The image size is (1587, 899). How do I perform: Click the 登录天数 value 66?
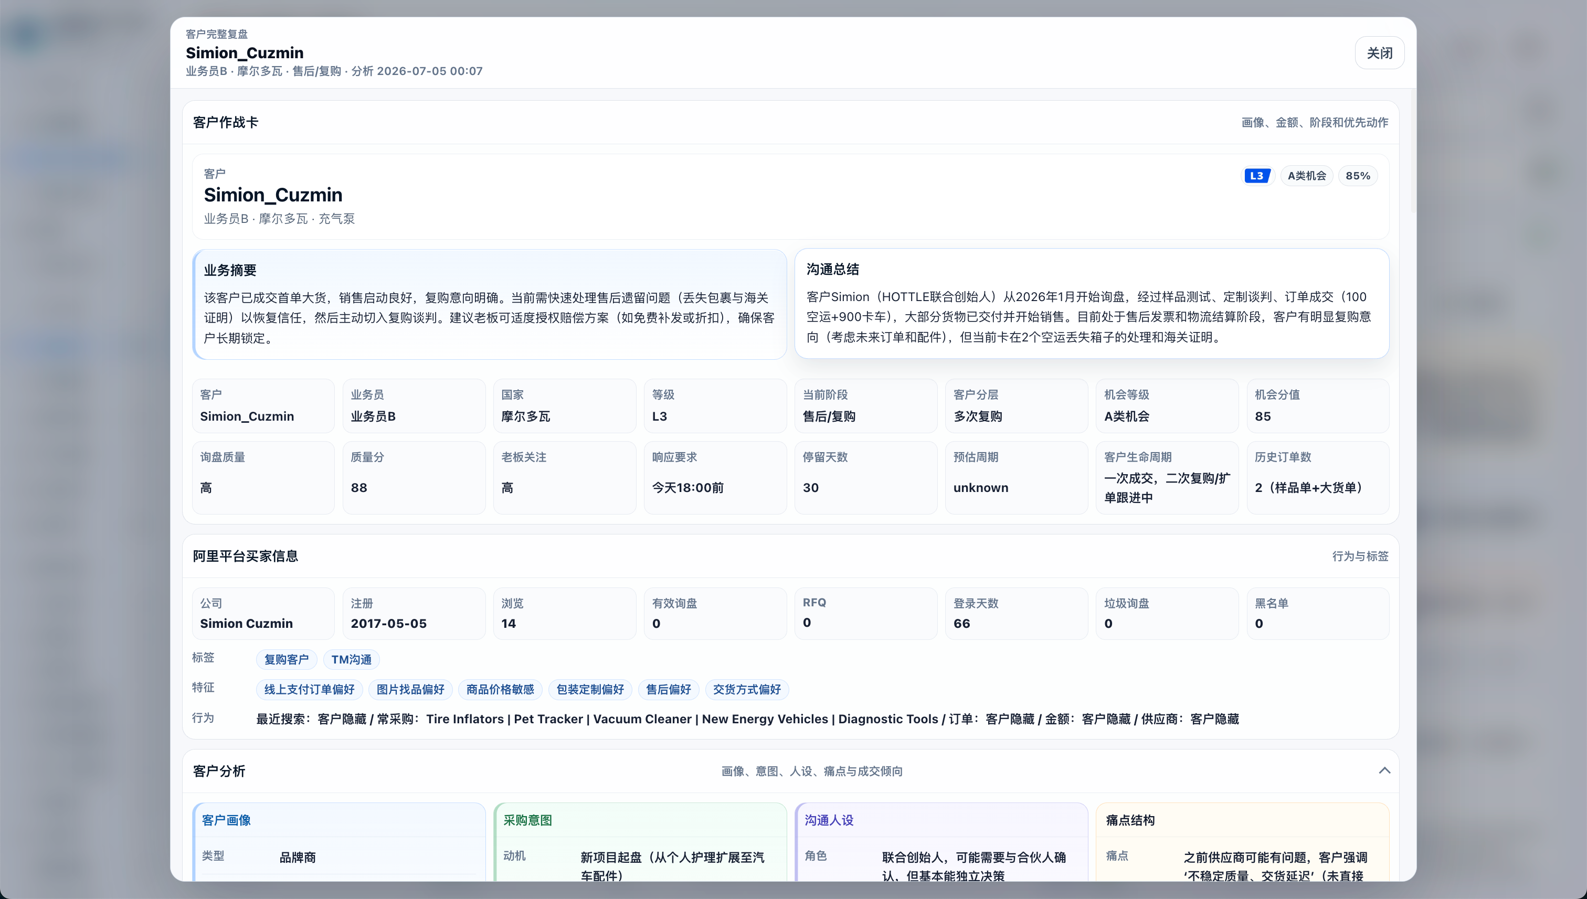coord(961,624)
